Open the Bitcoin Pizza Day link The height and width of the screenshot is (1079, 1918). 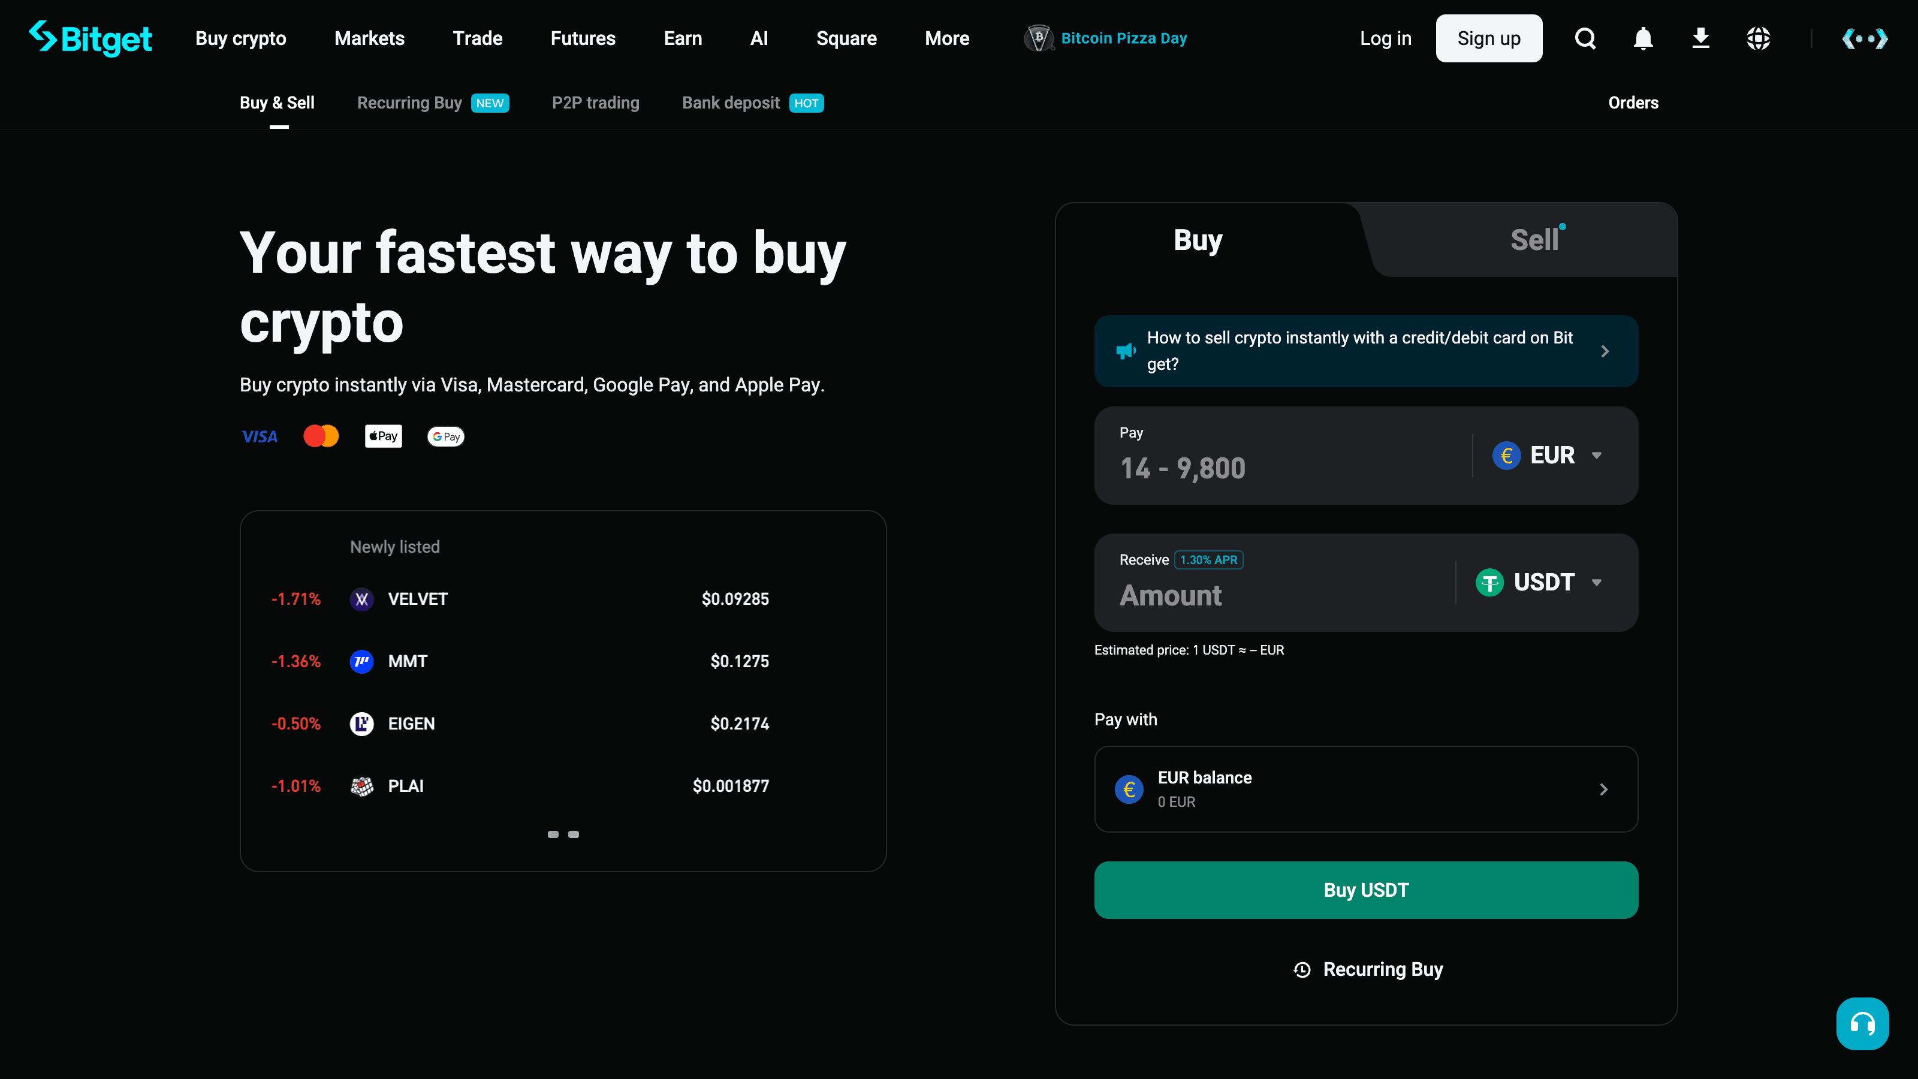point(1124,38)
